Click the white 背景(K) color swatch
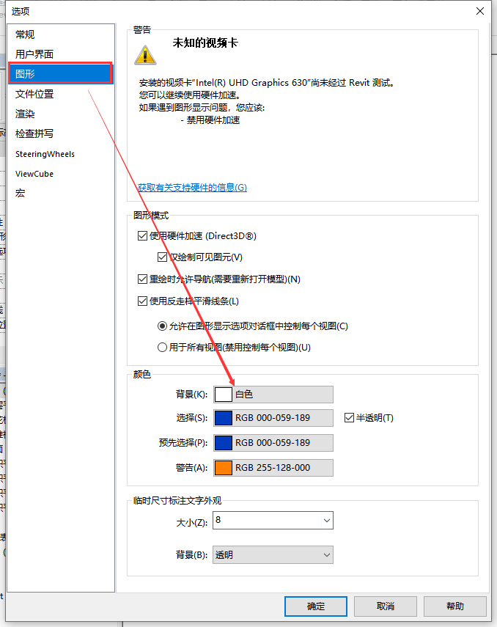 pos(223,395)
